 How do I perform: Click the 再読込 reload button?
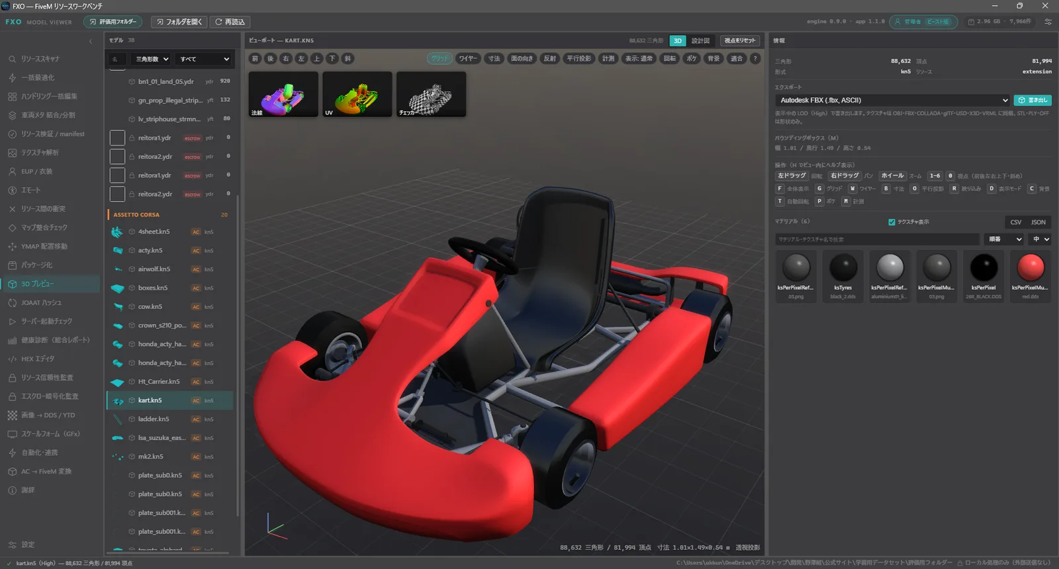click(230, 22)
